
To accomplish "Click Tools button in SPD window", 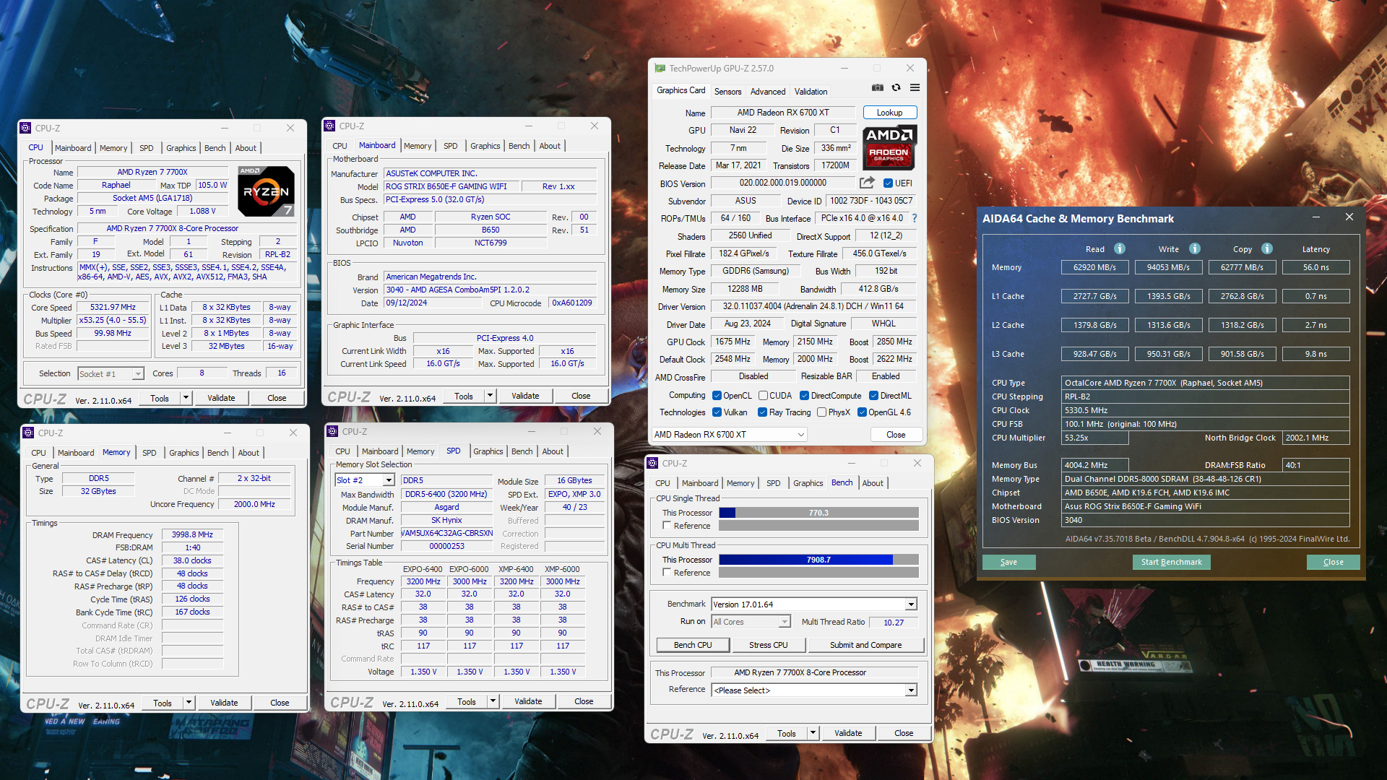I will coord(467,701).
